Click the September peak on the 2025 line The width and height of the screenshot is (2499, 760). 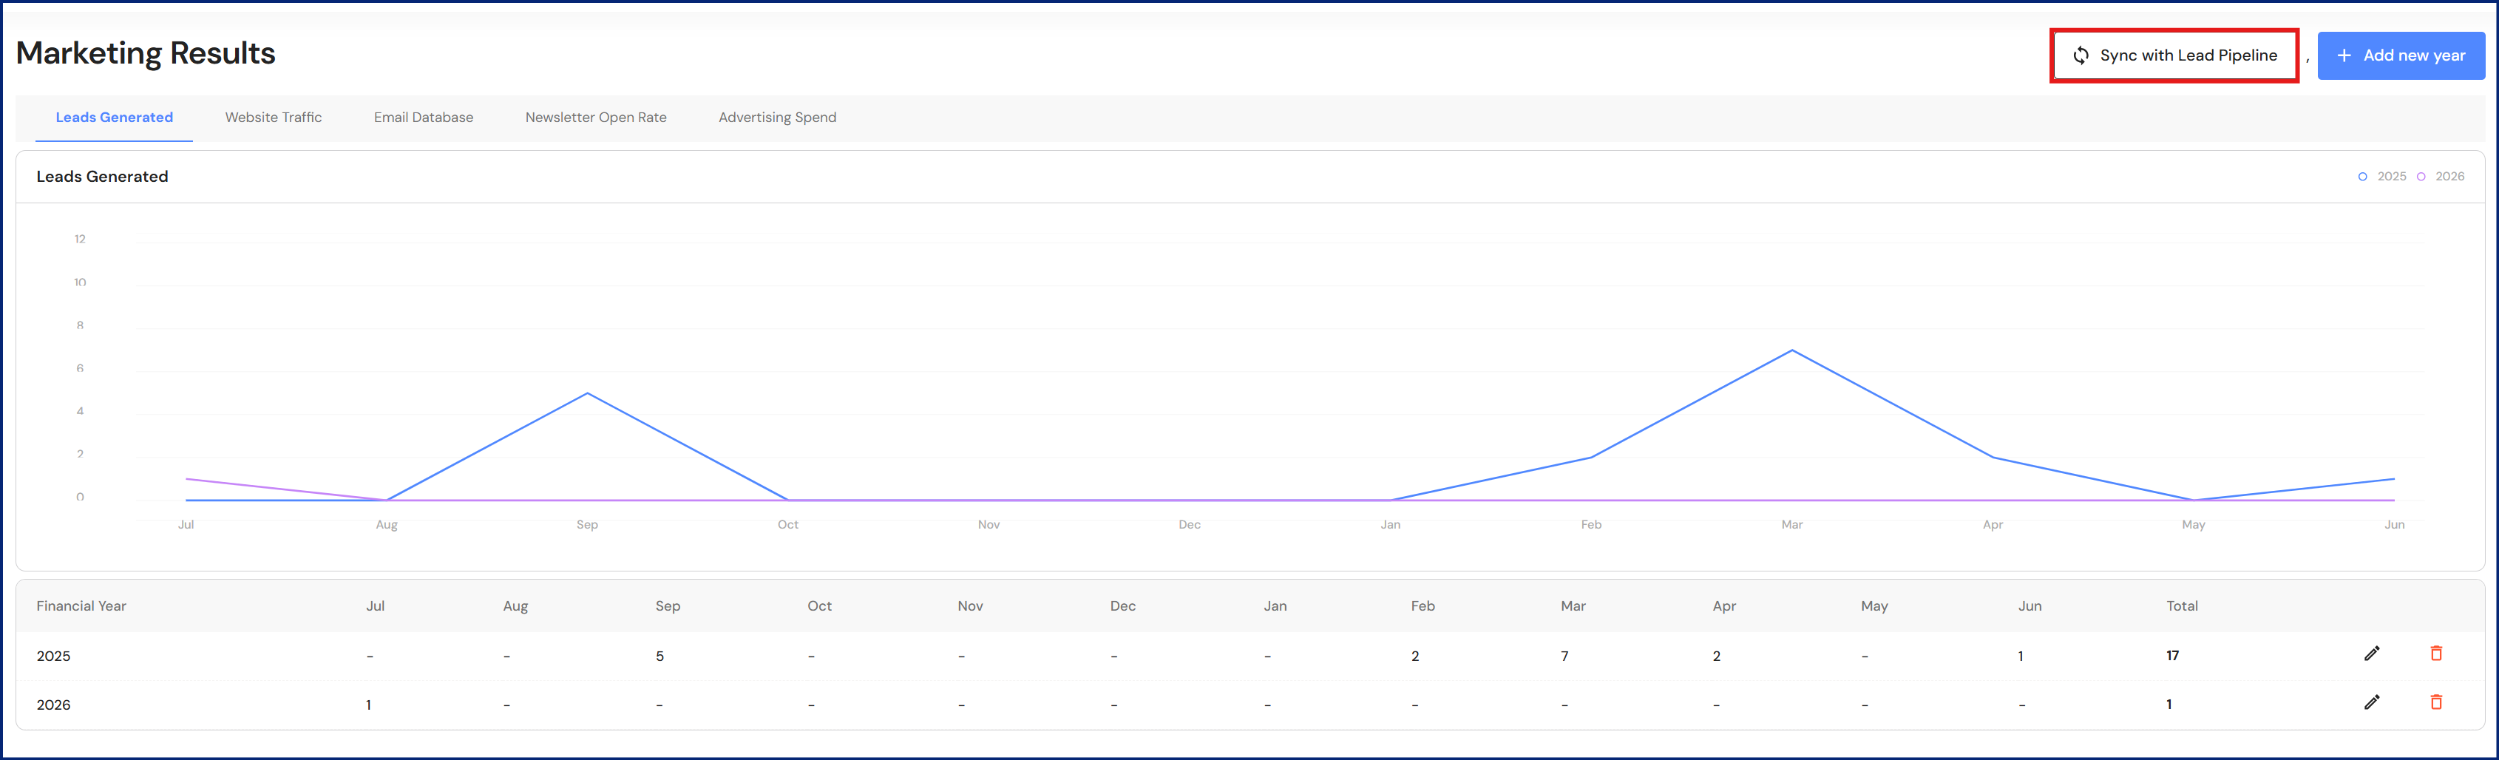coord(587,393)
